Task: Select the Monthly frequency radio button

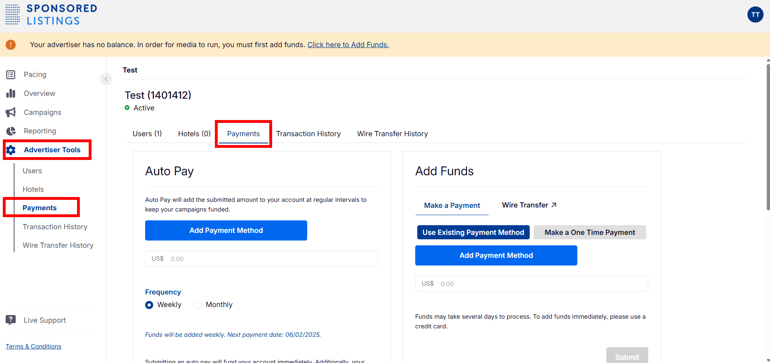Action: [198, 305]
